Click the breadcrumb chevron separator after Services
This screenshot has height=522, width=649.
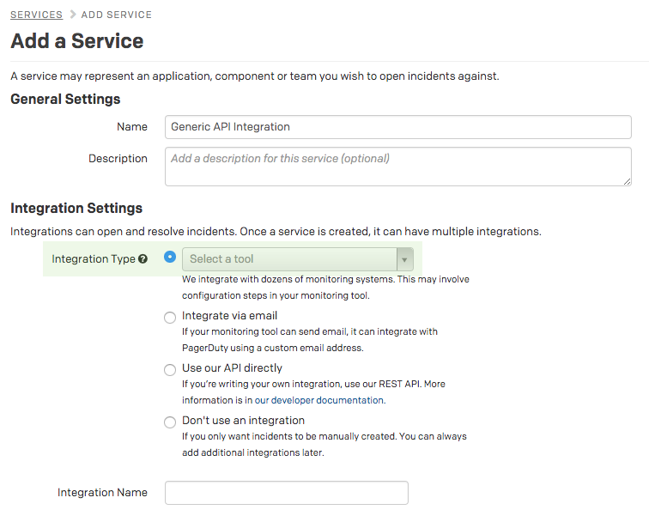(x=72, y=15)
